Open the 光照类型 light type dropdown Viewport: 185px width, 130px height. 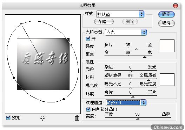tap(126, 32)
